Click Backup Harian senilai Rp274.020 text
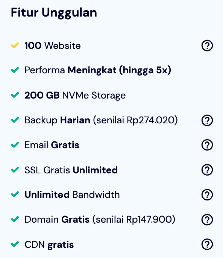The height and width of the screenshot is (258, 223). pyautogui.click(x=101, y=120)
